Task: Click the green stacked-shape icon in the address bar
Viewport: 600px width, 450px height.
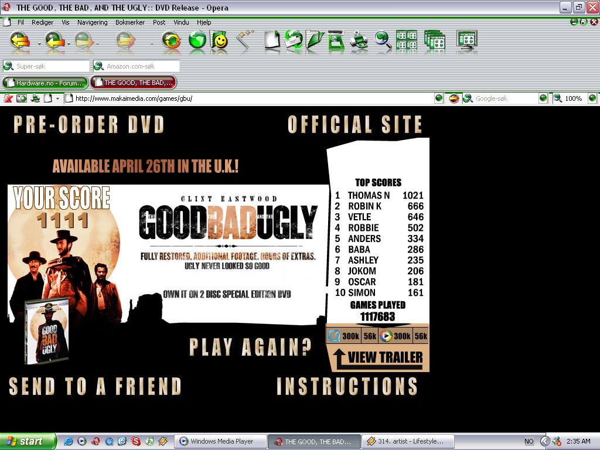Action: coord(35,98)
